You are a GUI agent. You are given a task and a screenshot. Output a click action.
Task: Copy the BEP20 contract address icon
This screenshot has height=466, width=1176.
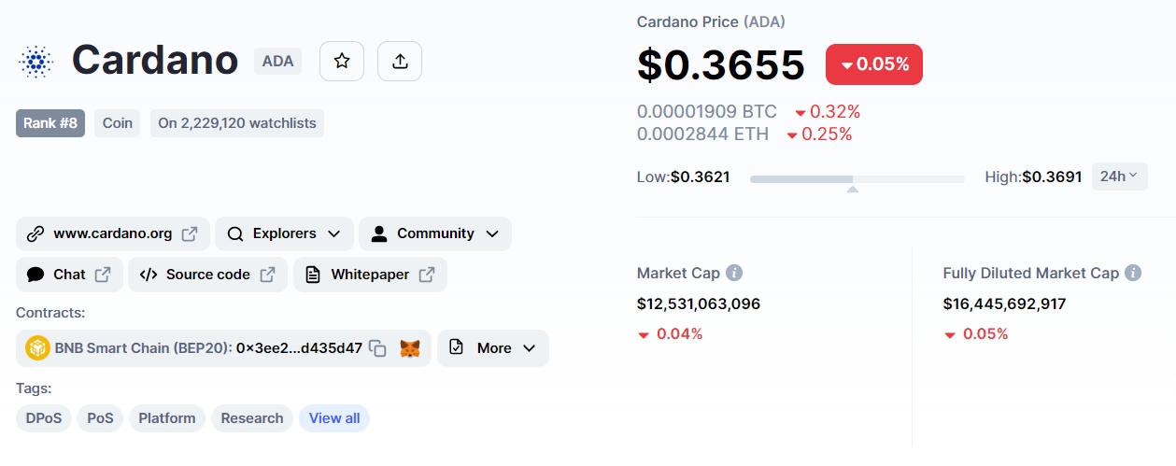point(377,348)
